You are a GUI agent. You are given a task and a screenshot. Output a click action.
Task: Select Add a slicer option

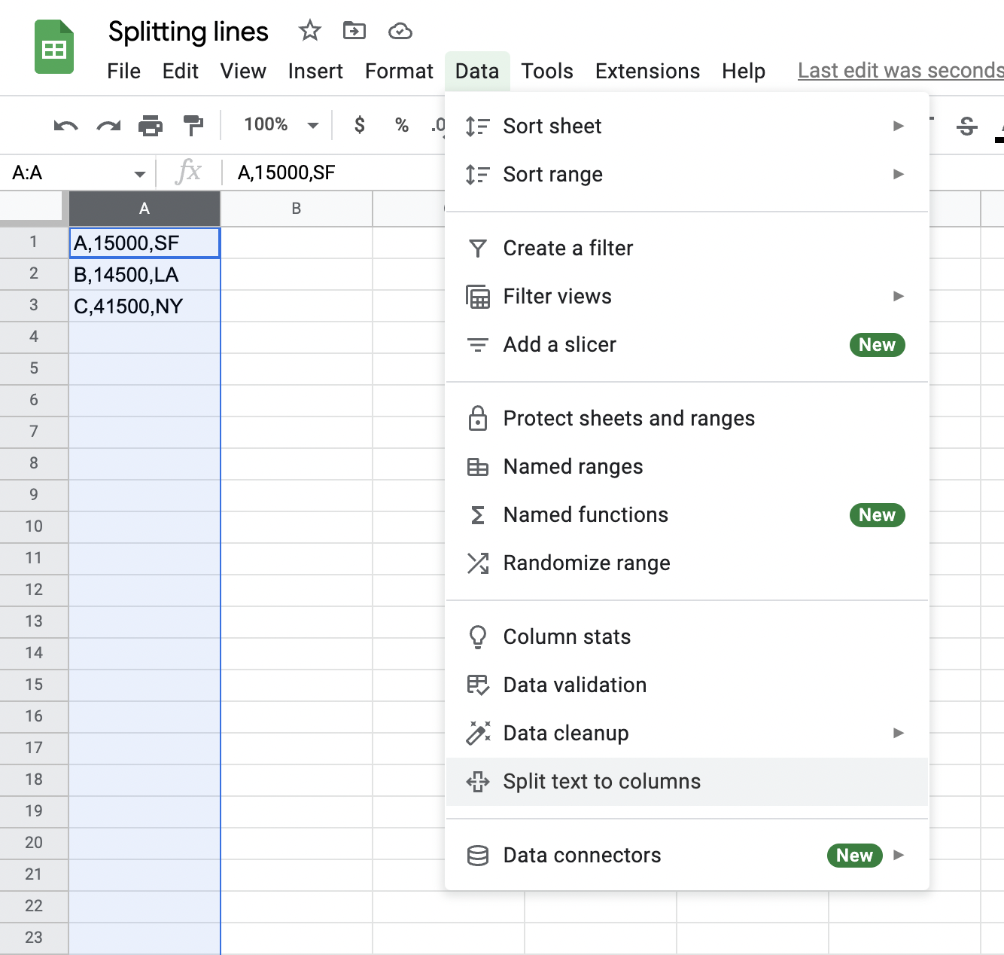(559, 344)
